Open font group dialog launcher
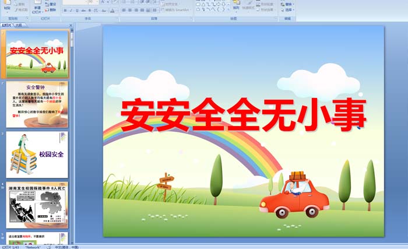This screenshot has width=408, height=249. coord(117,18)
